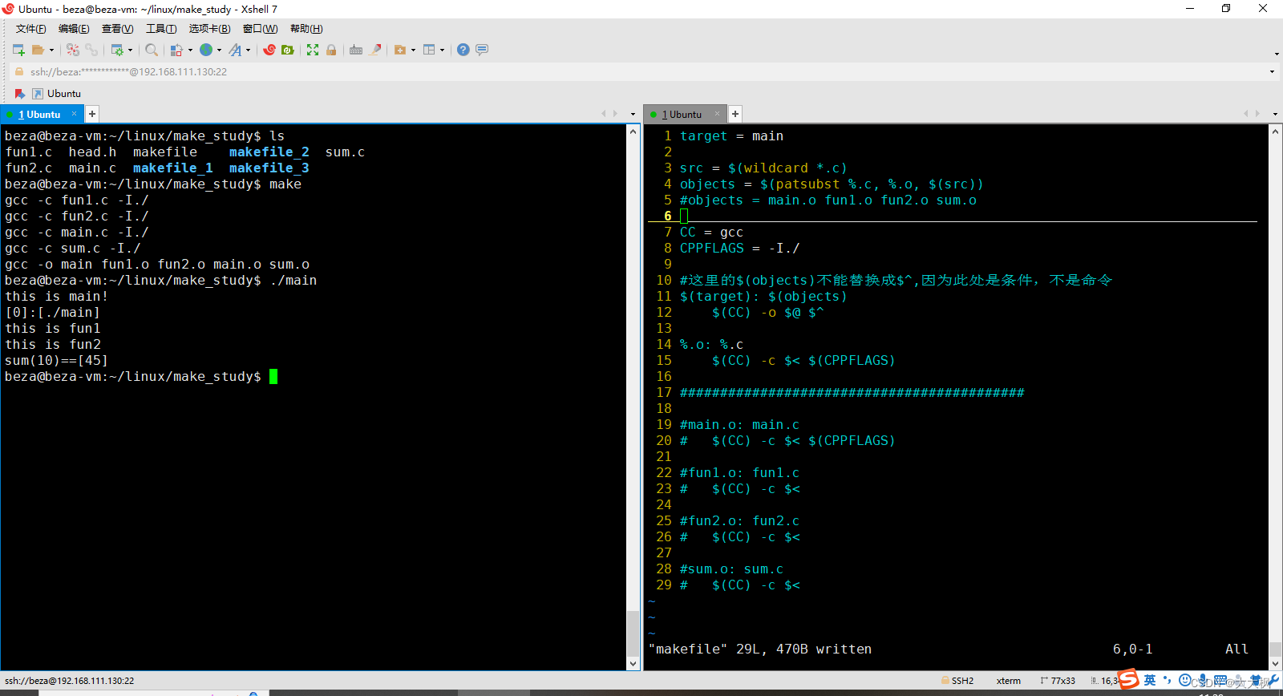Image resolution: width=1283 pixels, height=696 pixels.
Task: Open the 工具(T) menu
Action: (x=161, y=29)
